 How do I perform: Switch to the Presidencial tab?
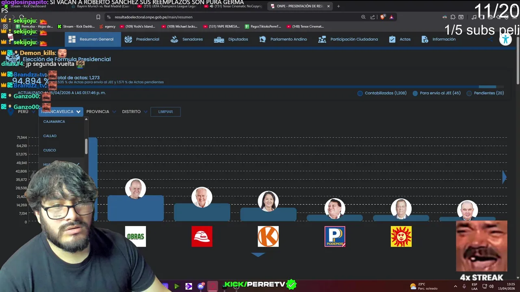tap(142, 39)
